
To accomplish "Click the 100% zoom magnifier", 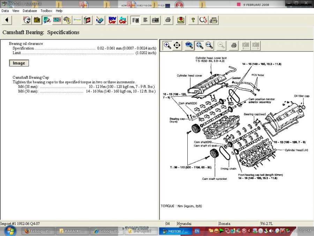I will pos(189,45).
